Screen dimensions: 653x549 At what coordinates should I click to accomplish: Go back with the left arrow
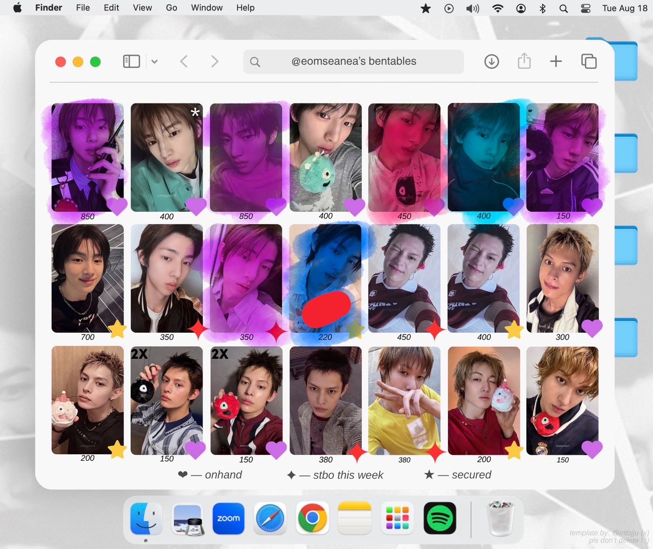[x=184, y=62]
